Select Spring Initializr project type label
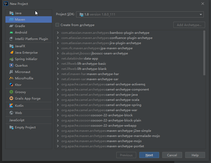The width and height of the screenshot is (211, 163). [26, 59]
